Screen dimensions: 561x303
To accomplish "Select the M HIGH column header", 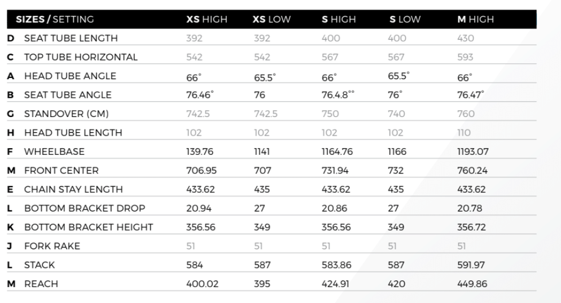I will pyautogui.click(x=475, y=19).
